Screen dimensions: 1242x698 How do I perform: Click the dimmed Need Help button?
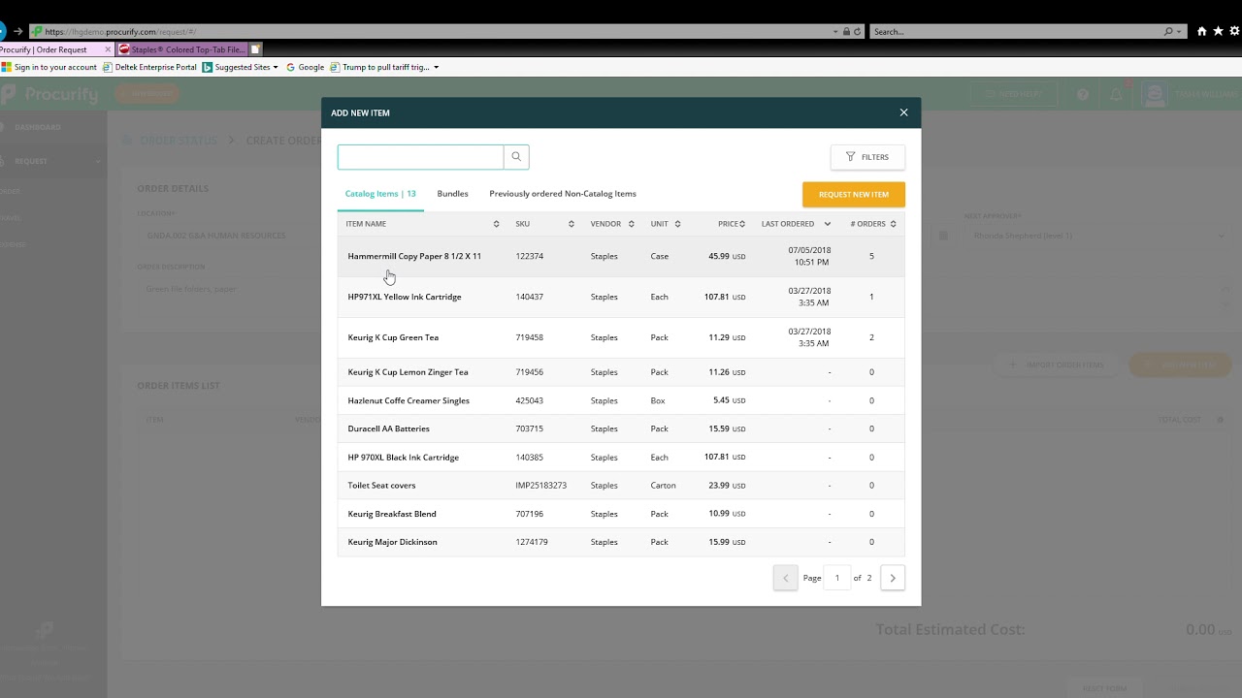coord(1012,94)
